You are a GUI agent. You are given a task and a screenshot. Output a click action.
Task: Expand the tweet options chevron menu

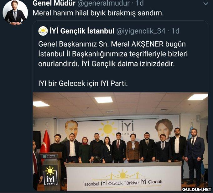(206, 4)
